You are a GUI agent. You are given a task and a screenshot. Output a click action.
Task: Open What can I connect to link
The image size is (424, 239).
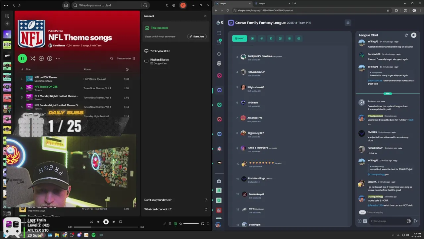coord(176,209)
